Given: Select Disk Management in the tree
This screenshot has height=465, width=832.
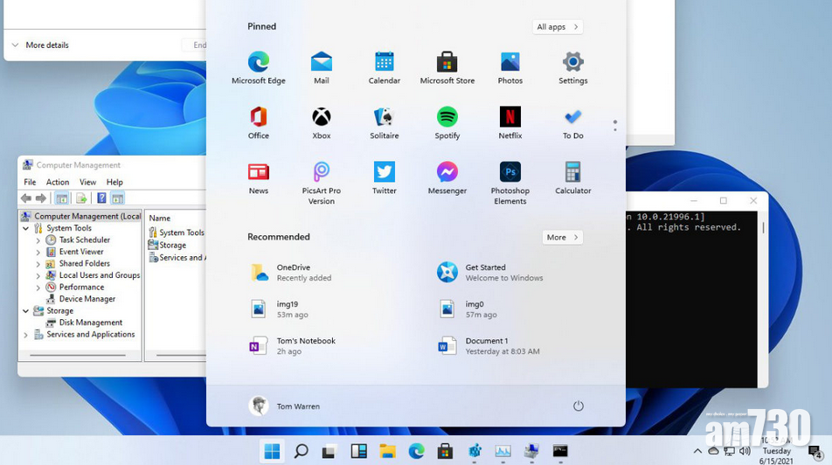Looking at the screenshot, I should click(x=84, y=323).
